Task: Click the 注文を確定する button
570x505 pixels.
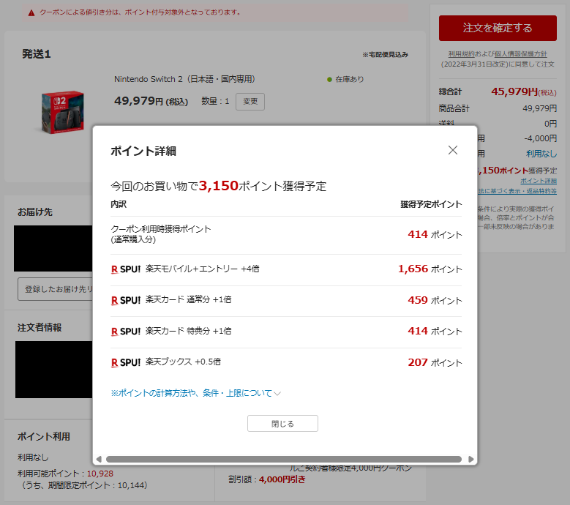Action: pos(498,28)
